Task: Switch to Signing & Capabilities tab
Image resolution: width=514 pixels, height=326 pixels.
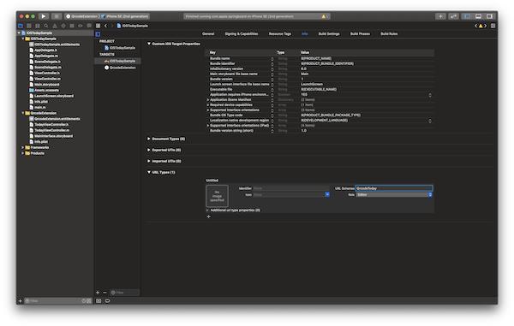Action: coord(242,33)
